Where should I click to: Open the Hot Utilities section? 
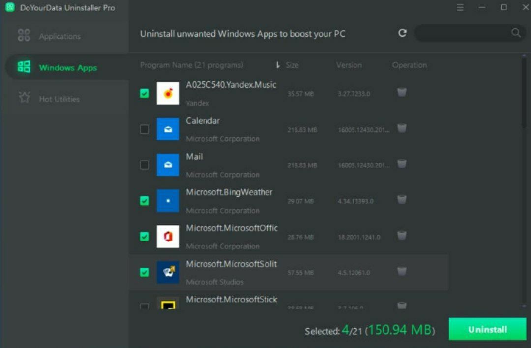59,99
